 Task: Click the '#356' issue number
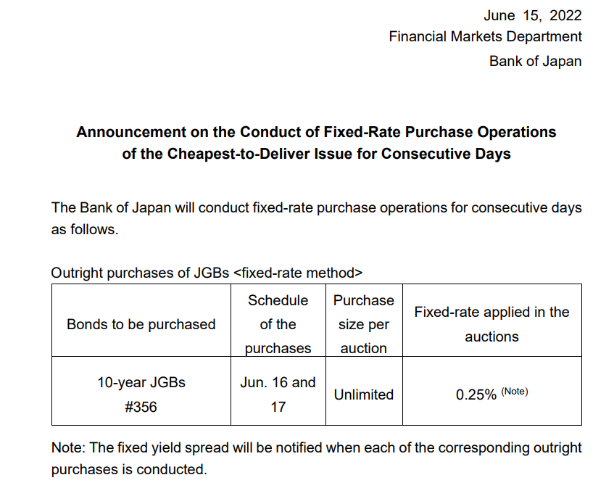141,407
